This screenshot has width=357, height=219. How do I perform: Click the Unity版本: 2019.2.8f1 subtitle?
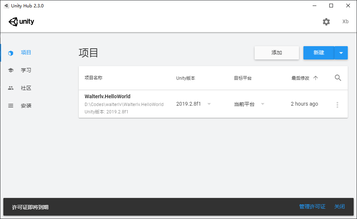pos(106,112)
